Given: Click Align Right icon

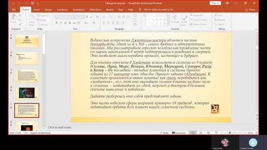Looking at the screenshot, I should 113,23.
